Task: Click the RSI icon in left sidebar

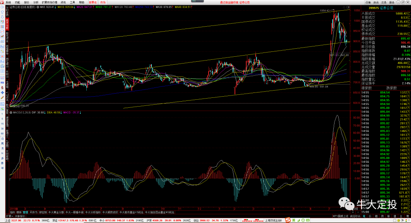Action: (x=2, y=82)
